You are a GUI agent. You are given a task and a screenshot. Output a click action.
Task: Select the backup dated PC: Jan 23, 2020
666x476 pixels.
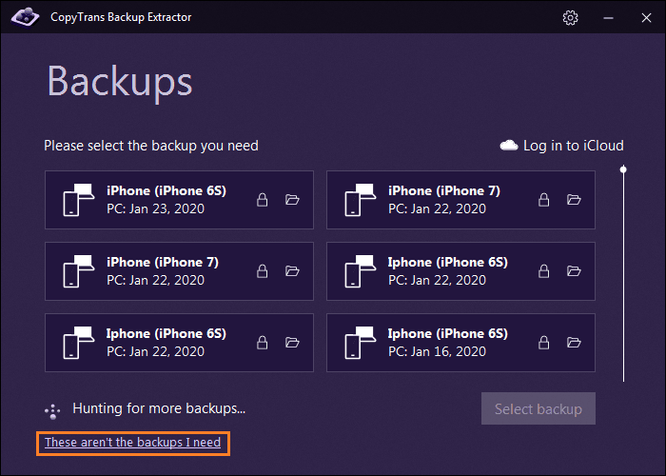(179, 200)
